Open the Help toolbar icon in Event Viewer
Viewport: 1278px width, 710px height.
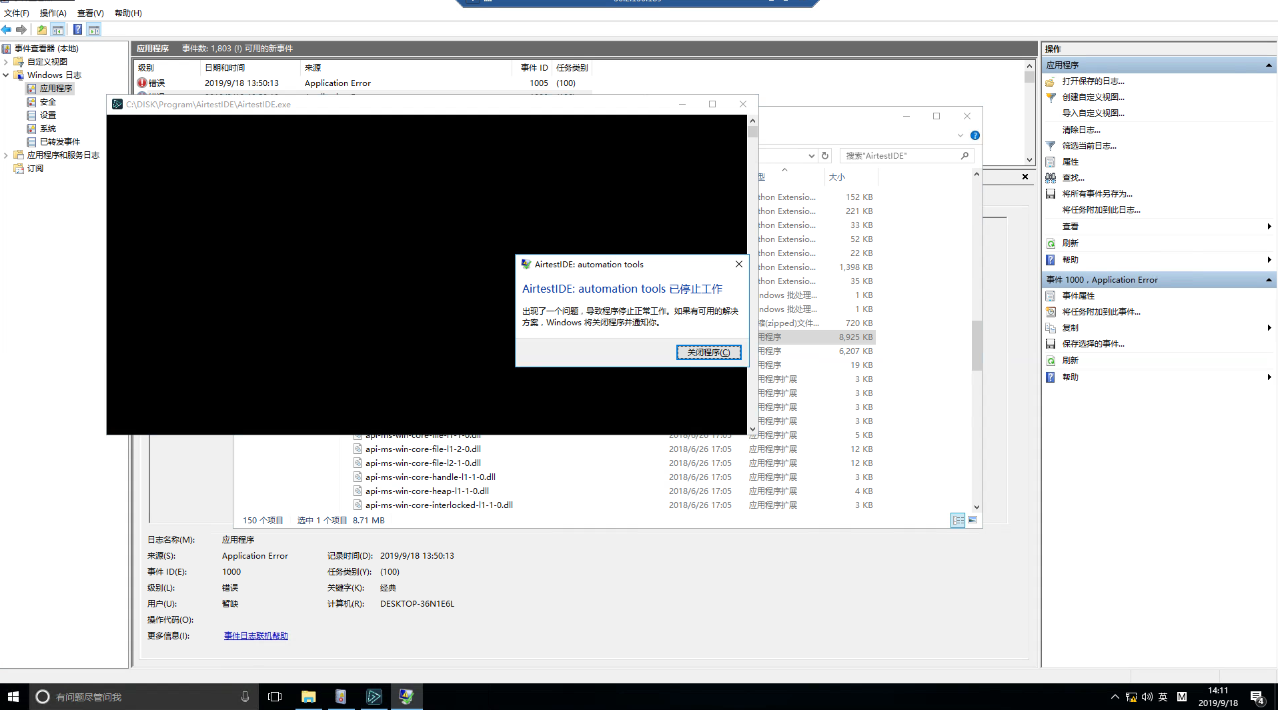coord(77,29)
